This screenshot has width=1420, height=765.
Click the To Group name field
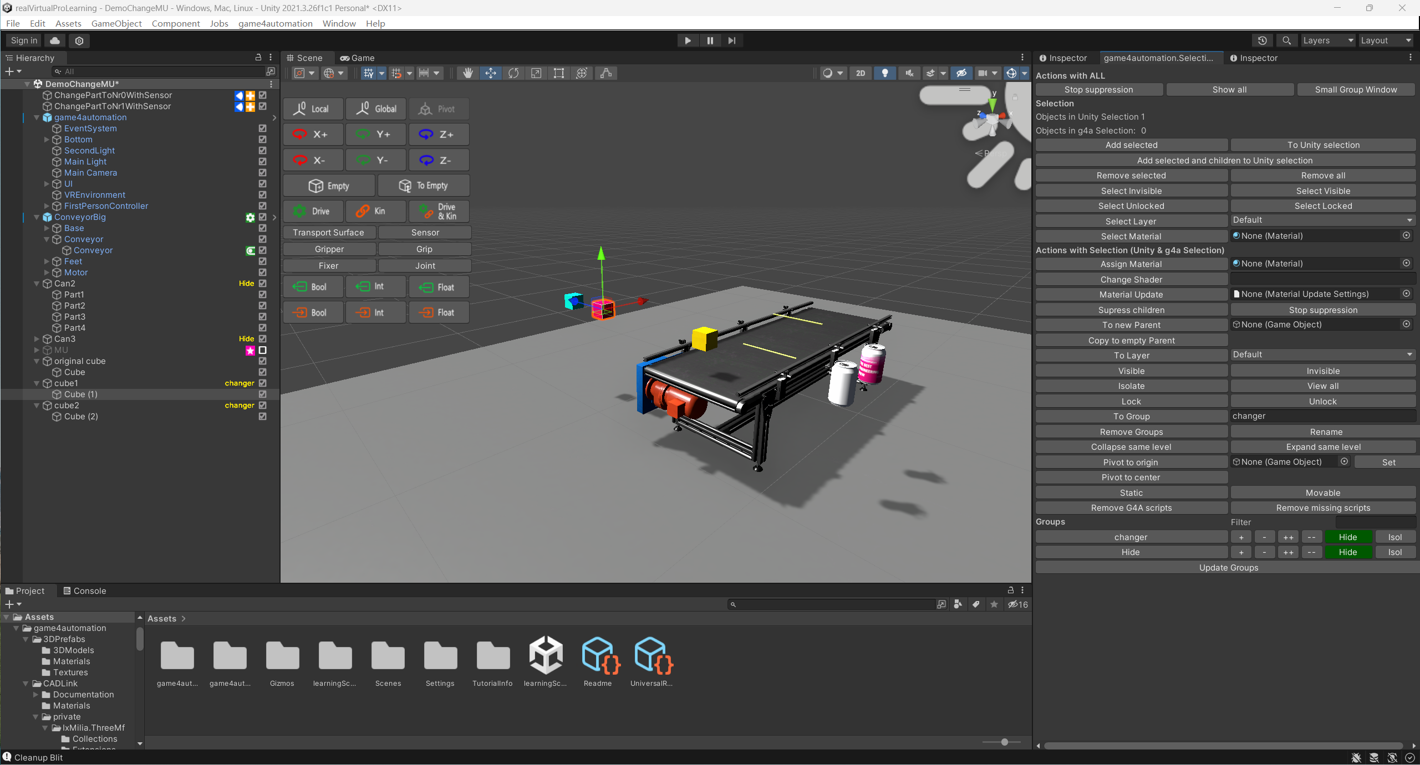pos(1323,416)
